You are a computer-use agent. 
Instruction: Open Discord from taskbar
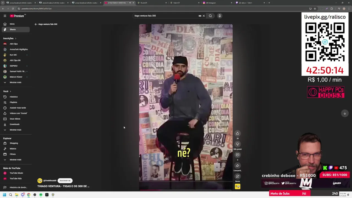click(x=23, y=195)
